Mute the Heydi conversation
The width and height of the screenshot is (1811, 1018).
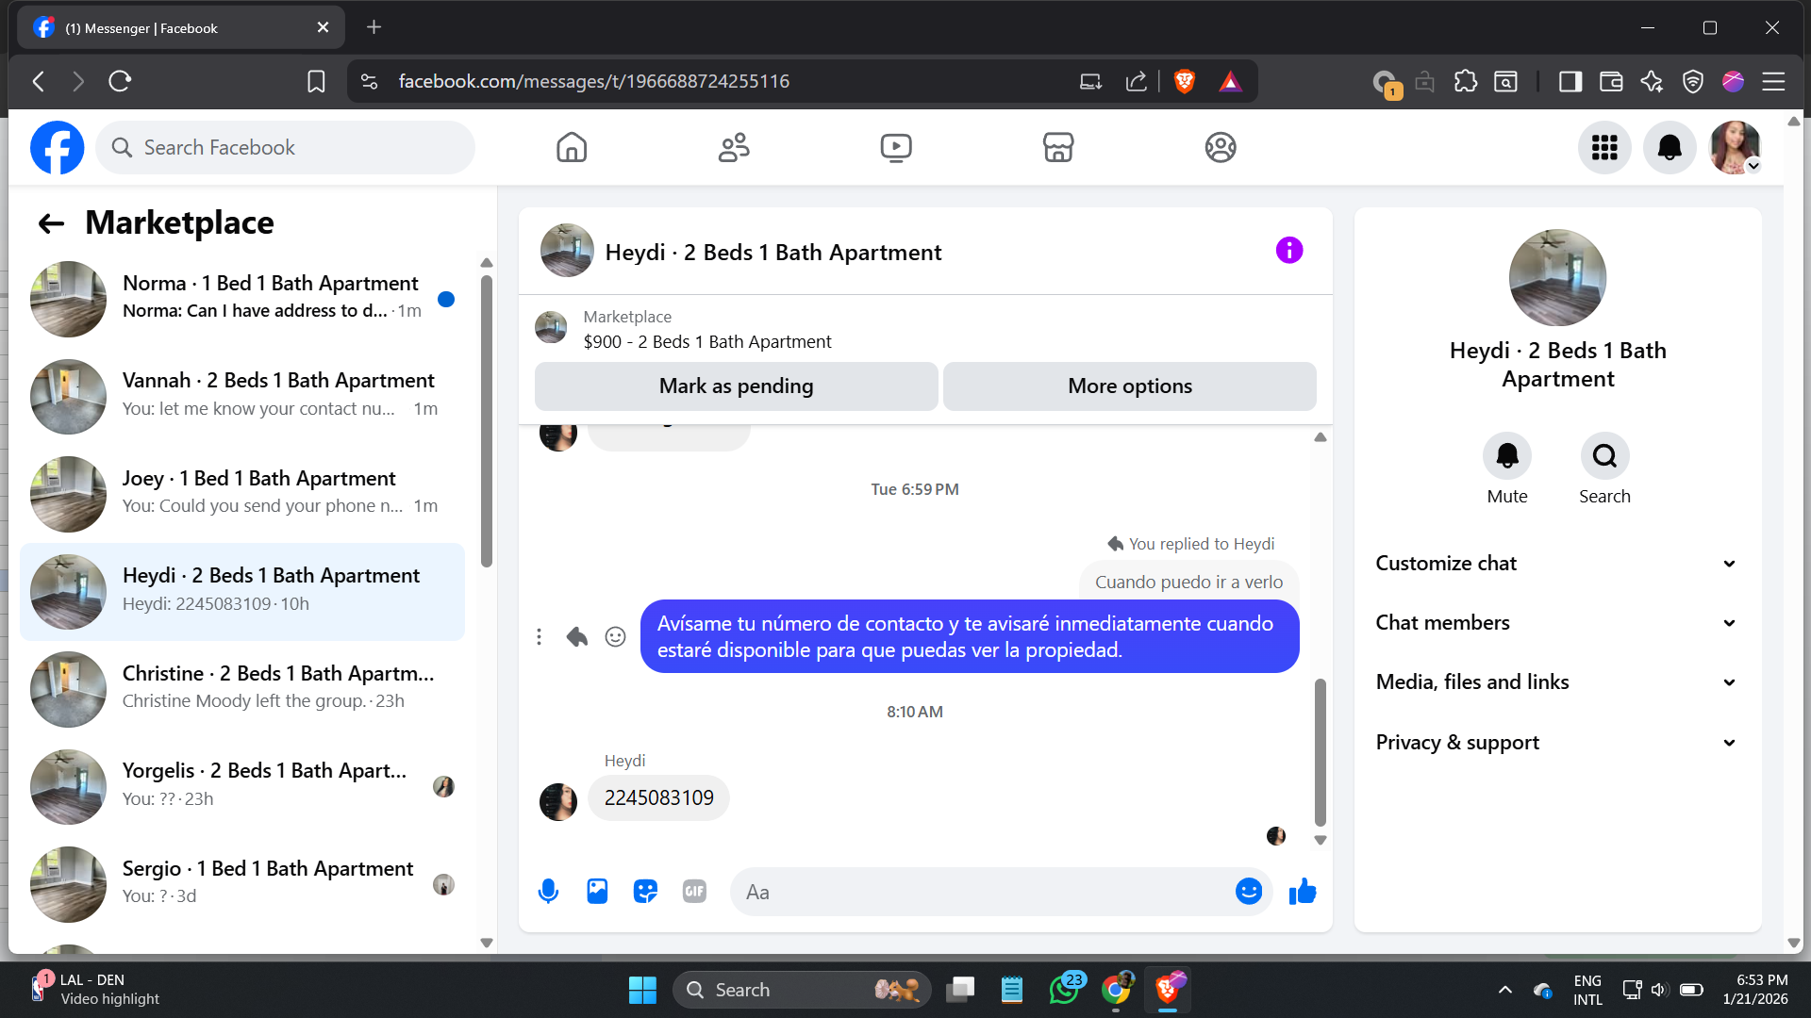(1506, 457)
